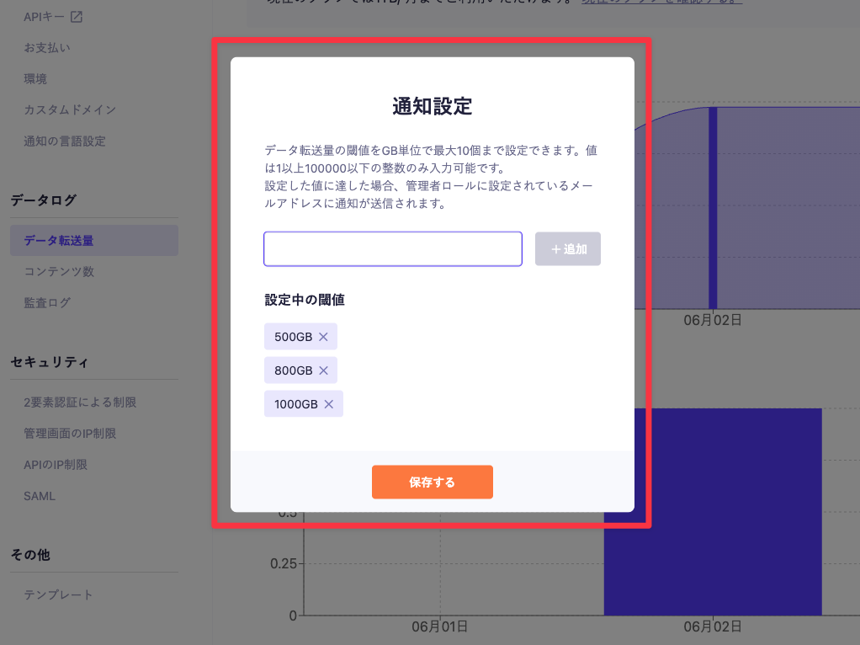Click the threshold value input field
Viewport: 860px width, 645px height.
pyautogui.click(x=392, y=248)
